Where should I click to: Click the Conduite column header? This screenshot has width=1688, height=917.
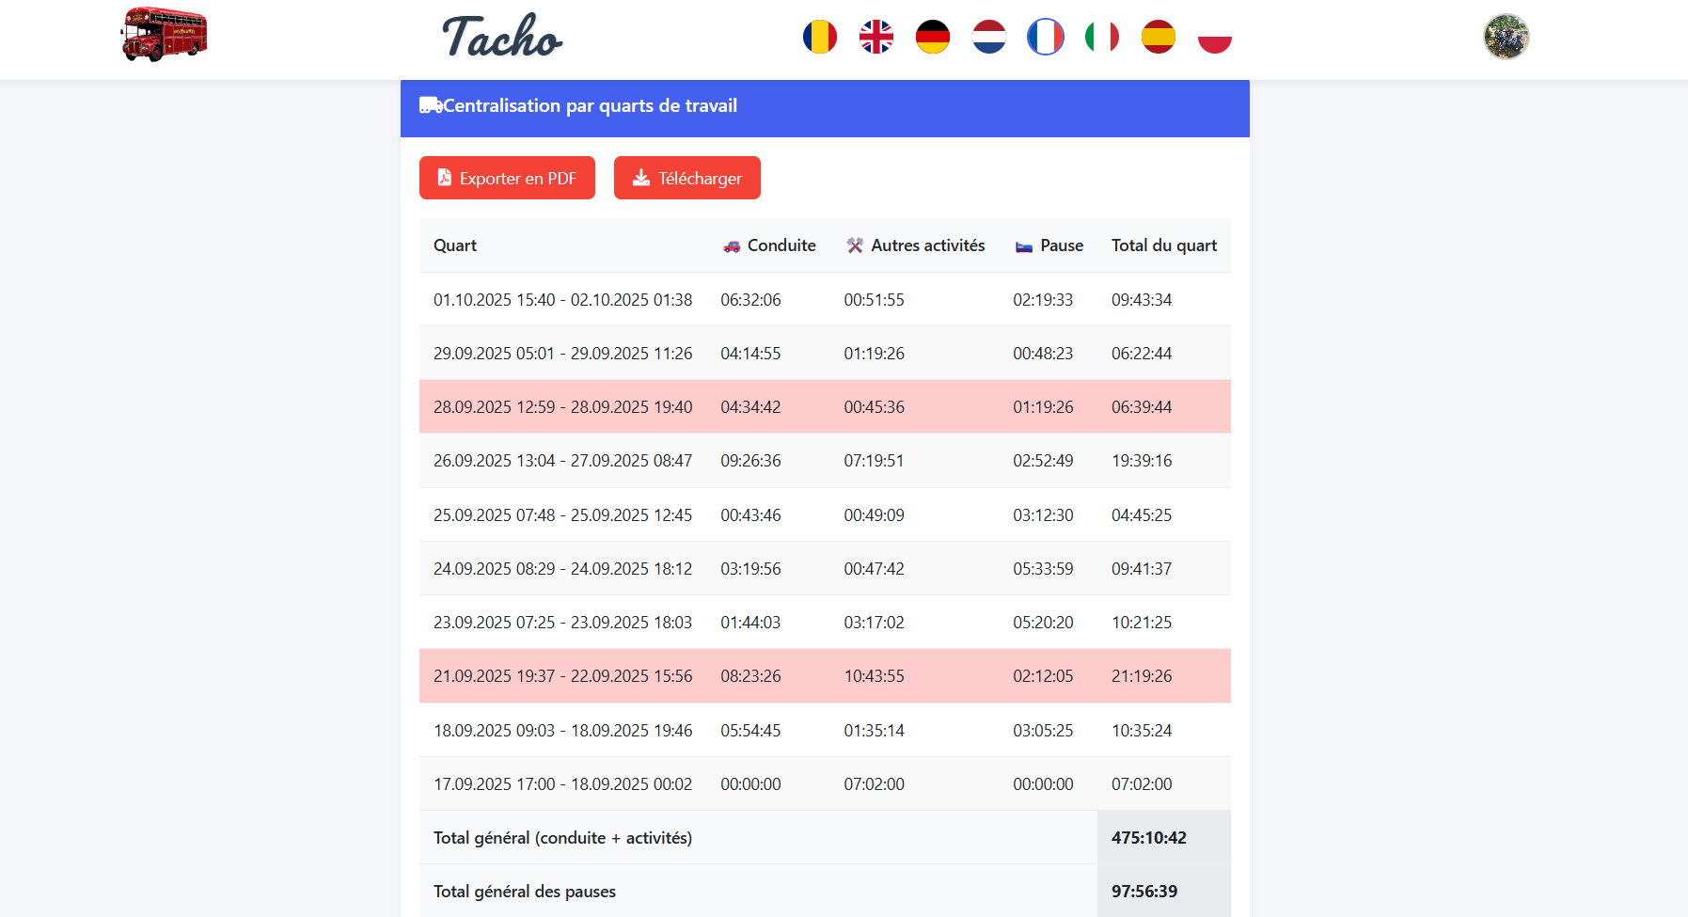[x=770, y=245]
